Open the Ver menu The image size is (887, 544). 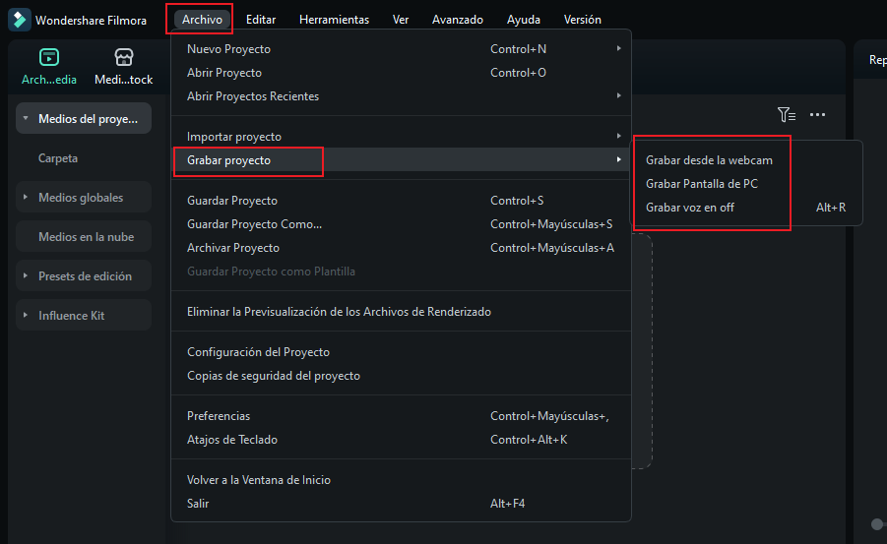coord(401,20)
